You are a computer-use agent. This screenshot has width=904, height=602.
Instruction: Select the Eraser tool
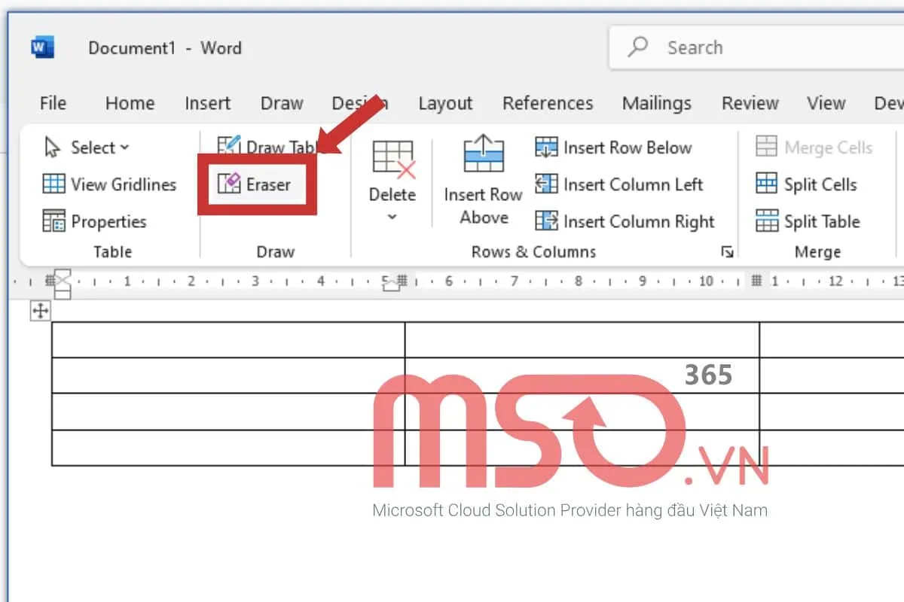(255, 184)
